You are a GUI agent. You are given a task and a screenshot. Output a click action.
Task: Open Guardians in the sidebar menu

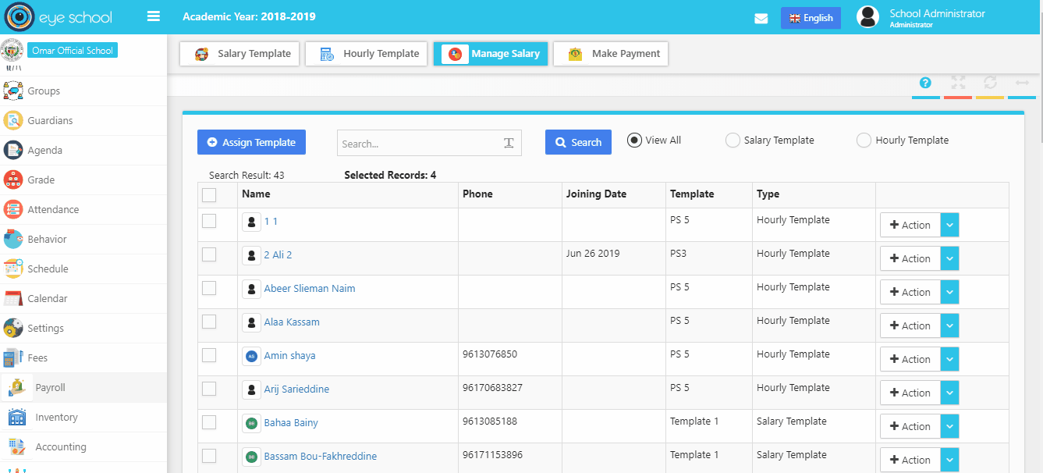(x=83, y=120)
